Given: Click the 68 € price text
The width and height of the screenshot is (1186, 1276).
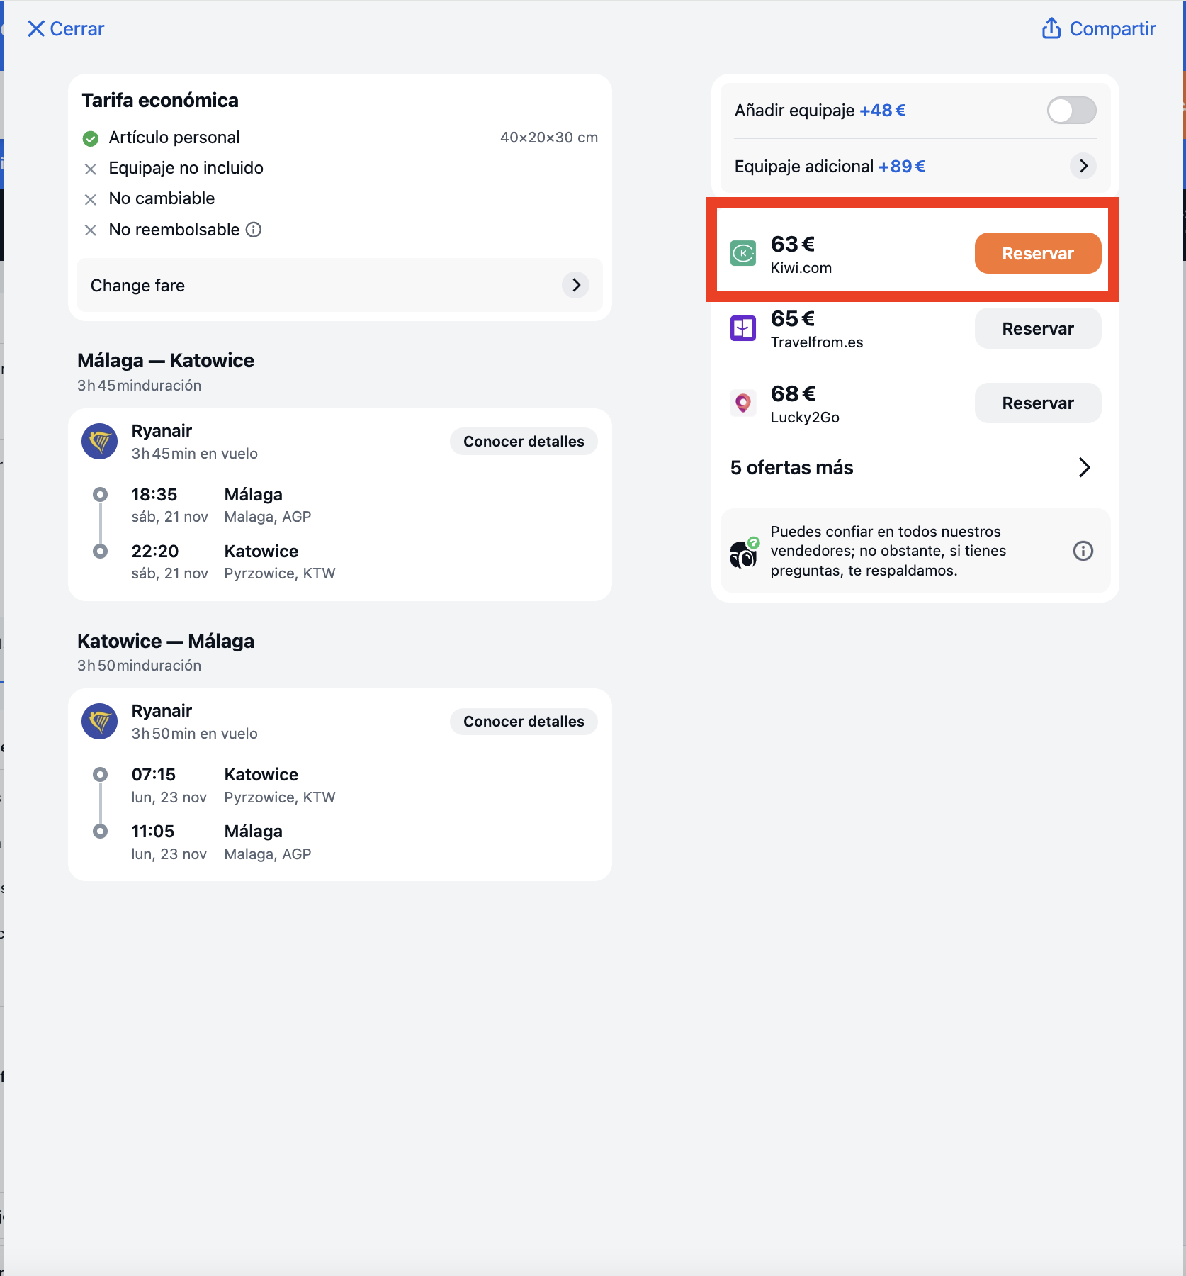Looking at the screenshot, I should pos(793,394).
